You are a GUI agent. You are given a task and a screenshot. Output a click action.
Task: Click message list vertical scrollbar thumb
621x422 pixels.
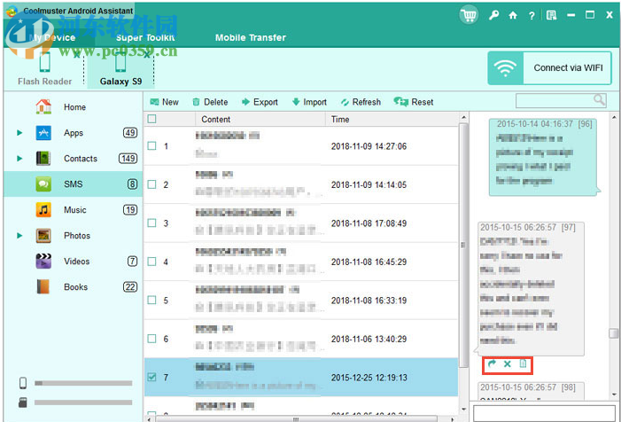click(x=463, y=245)
